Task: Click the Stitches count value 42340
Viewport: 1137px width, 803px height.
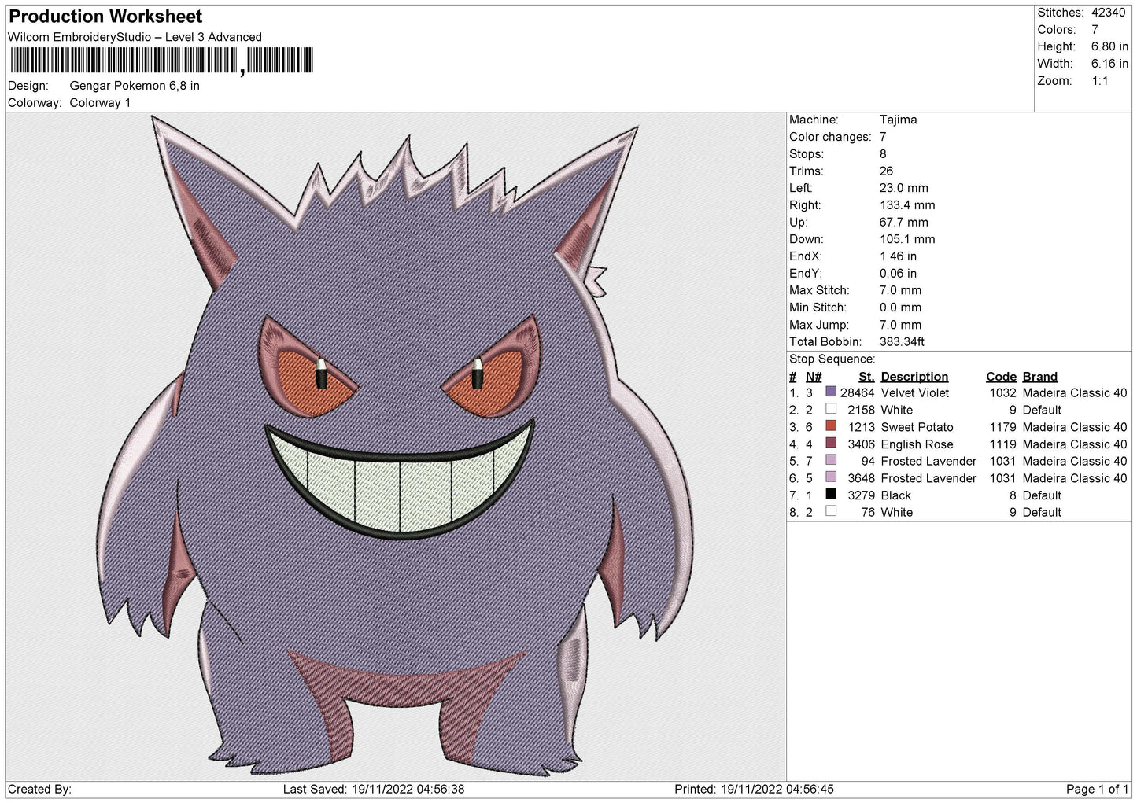Action: coord(1109,13)
